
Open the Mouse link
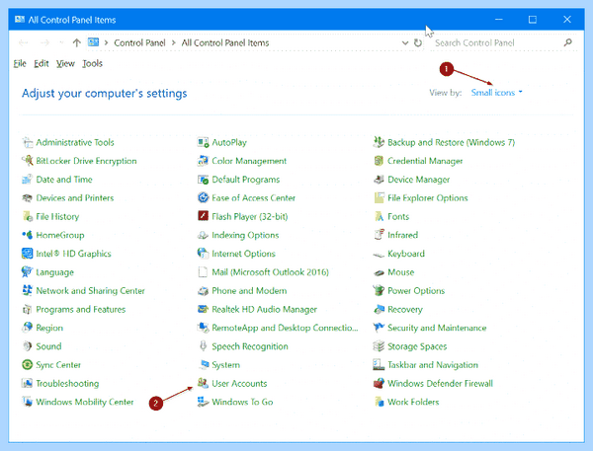click(401, 272)
